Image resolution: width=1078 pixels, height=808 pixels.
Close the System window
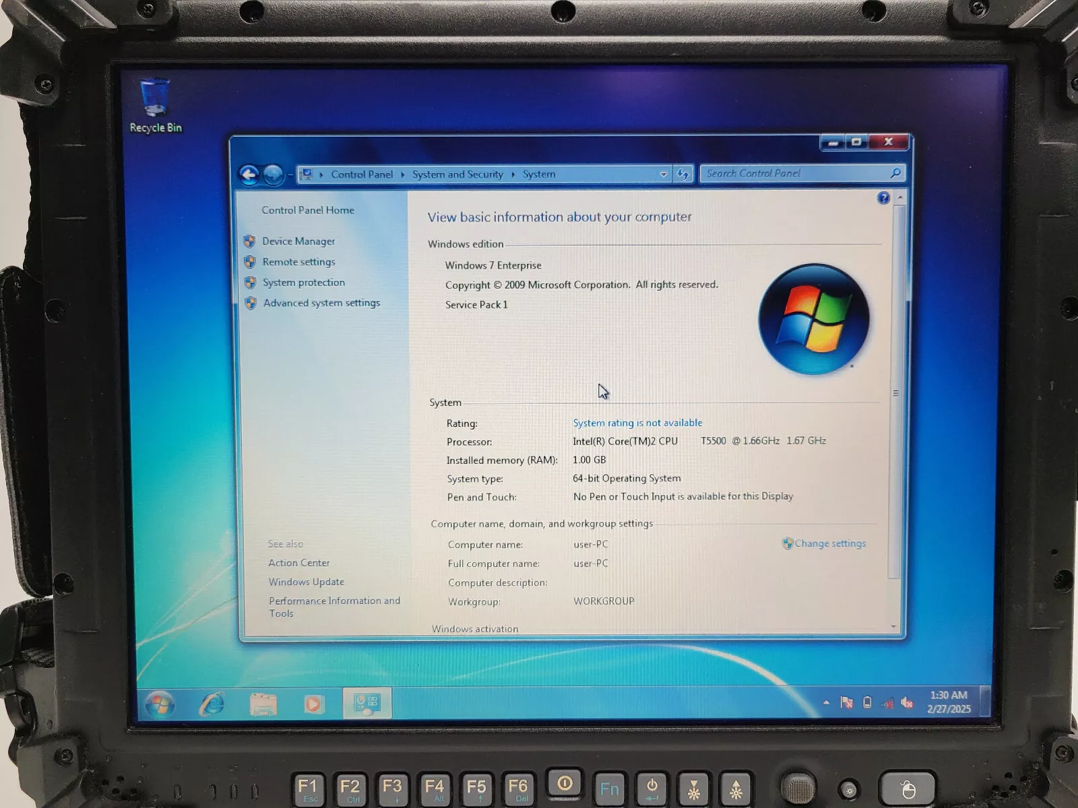click(889, 142)
